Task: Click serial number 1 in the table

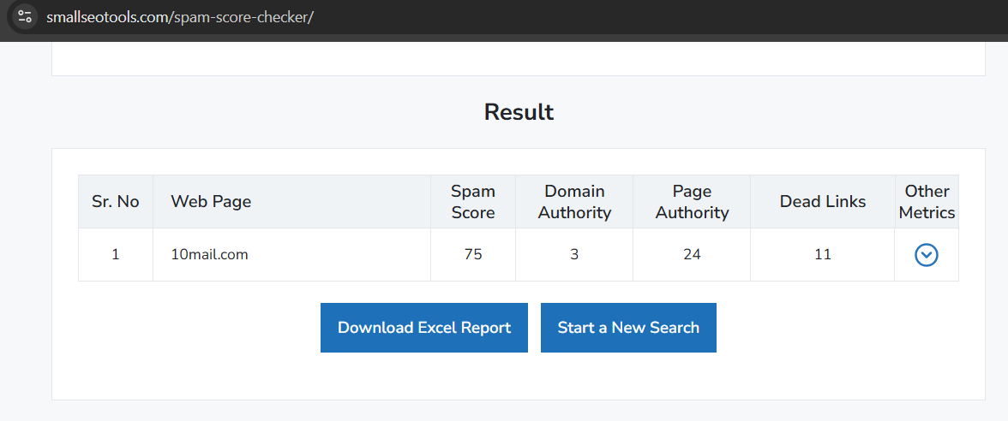Action: point(116,255)
